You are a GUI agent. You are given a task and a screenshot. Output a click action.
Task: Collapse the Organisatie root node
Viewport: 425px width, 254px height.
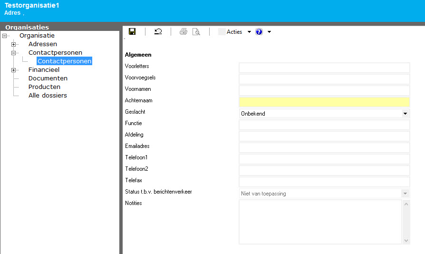tap(5, 36)
